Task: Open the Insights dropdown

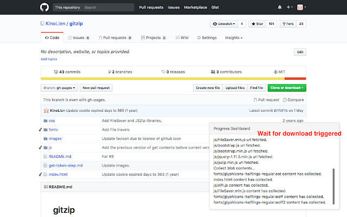Action: coord(234,38)
